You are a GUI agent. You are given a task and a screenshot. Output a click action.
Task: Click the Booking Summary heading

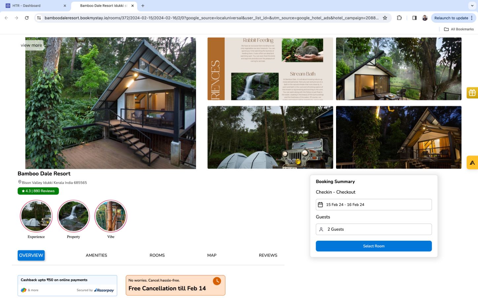click(x=335, y=181)
